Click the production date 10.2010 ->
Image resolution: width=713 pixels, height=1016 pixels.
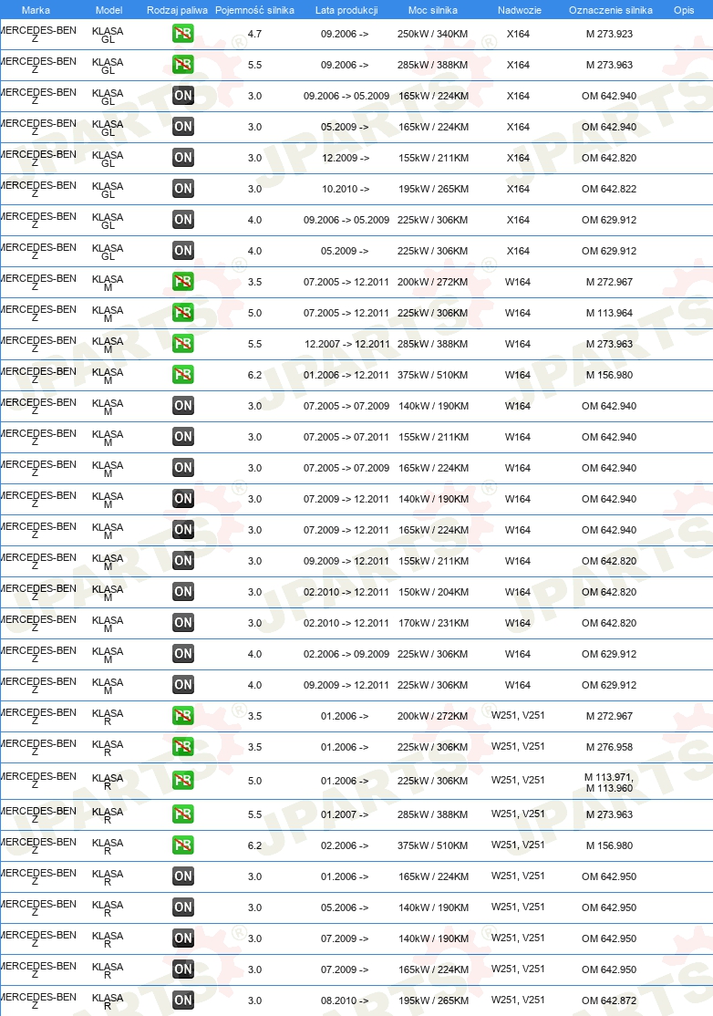[346, 189]
